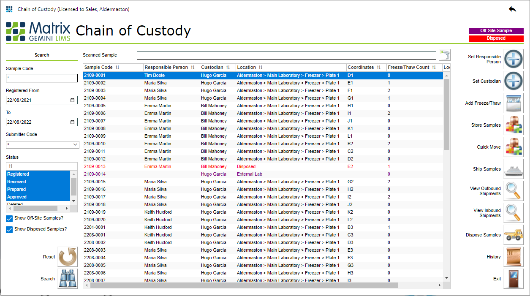The height and width of the screenshot is (296, 530).
Task: Uncheck Show Off-Site Samples
Action: tap(9, 219)
